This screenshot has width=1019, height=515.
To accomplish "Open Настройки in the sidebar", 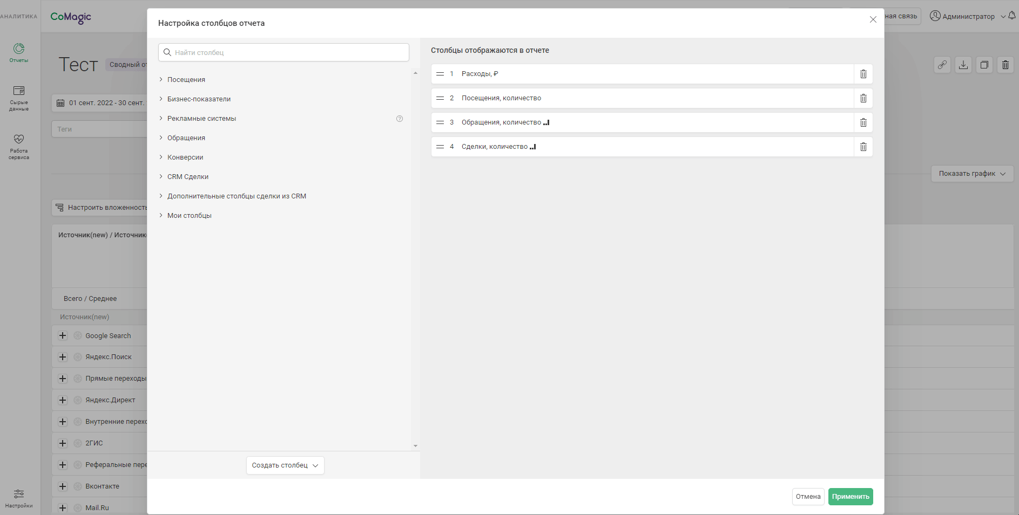I will (x=19, y=498).
